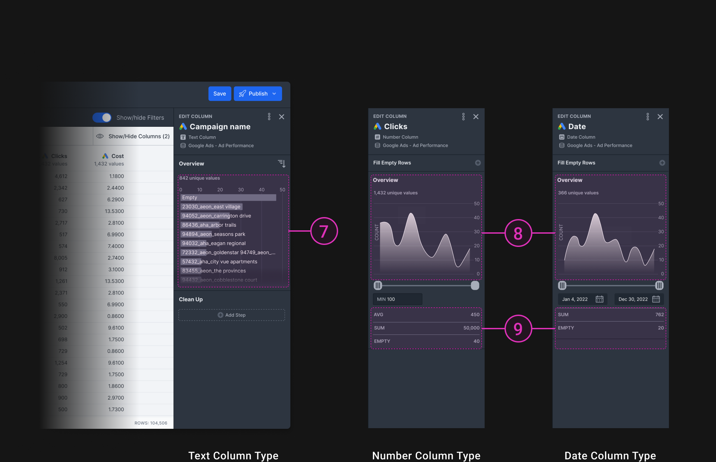Click the data source icon in Date panel
716x462 pixels.
pos(562,145)
